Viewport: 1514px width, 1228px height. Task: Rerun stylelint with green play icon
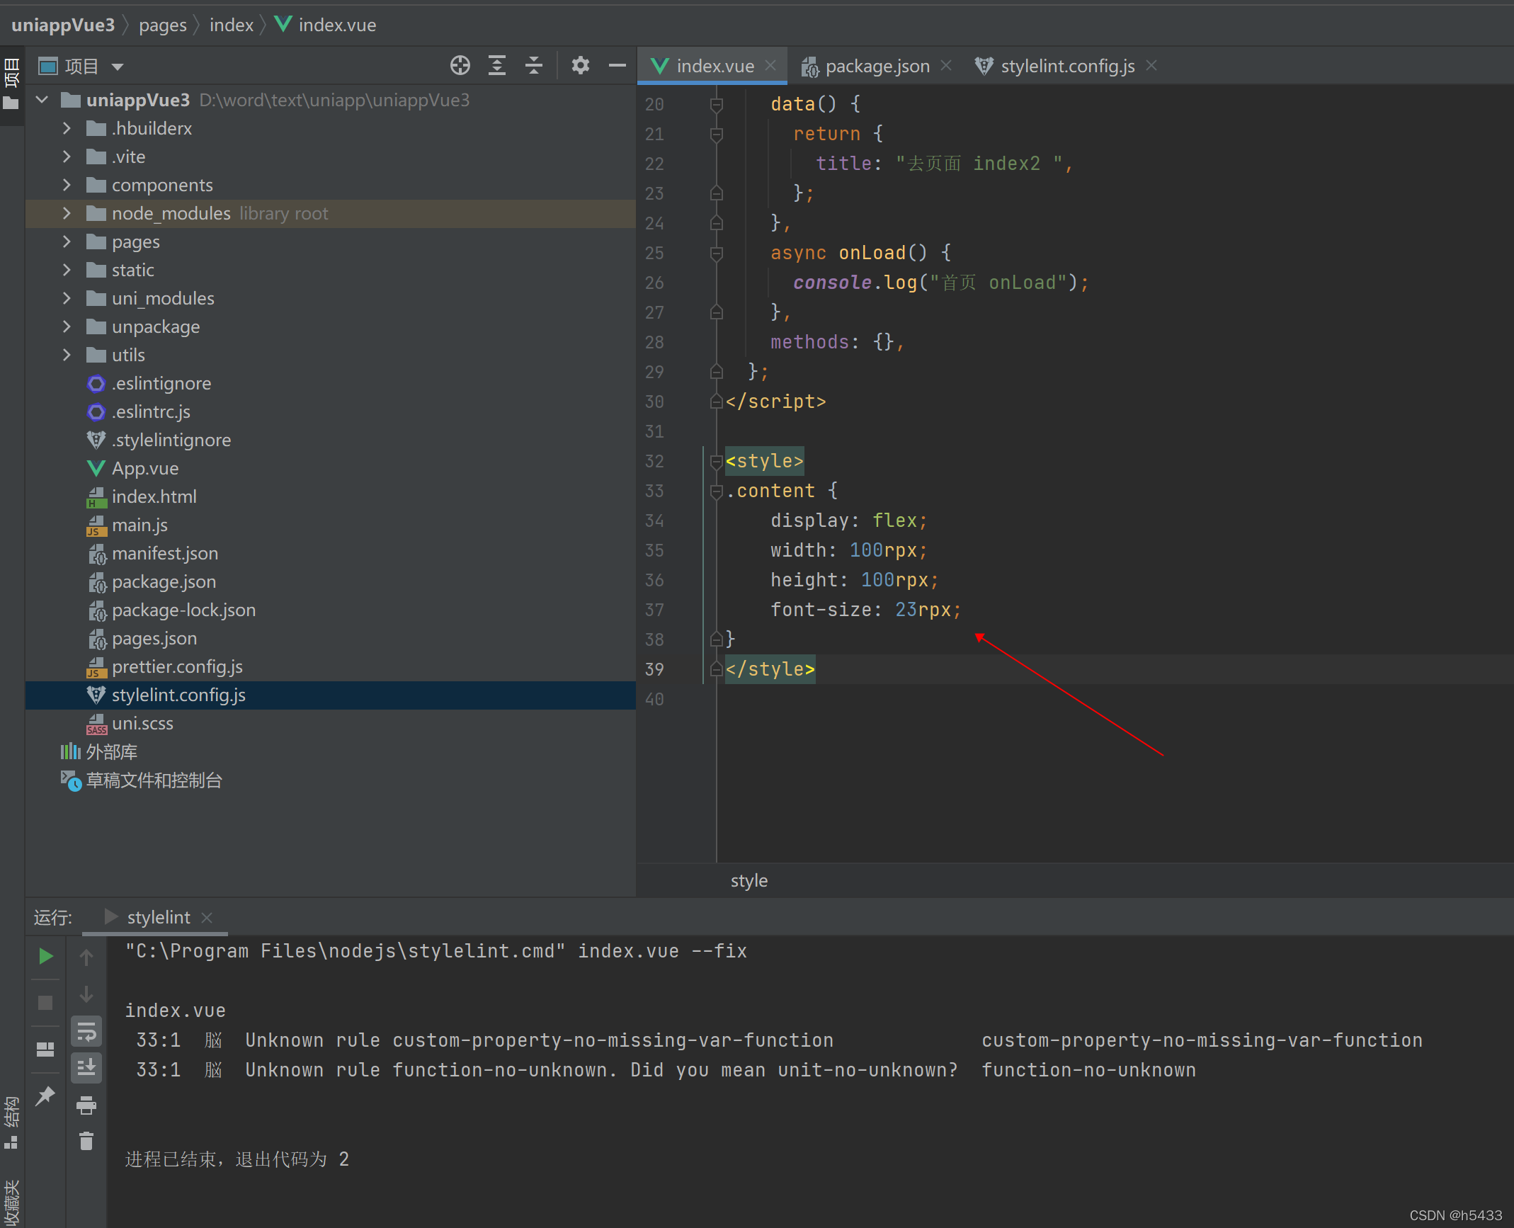pos(46,956)
